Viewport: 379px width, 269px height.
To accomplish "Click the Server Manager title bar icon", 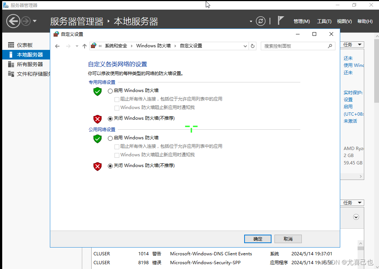I will [x=6, y=5].
